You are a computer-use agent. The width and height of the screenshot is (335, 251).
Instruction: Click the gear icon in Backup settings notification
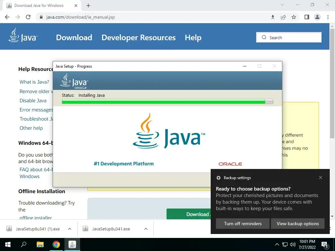pos(218,178)
